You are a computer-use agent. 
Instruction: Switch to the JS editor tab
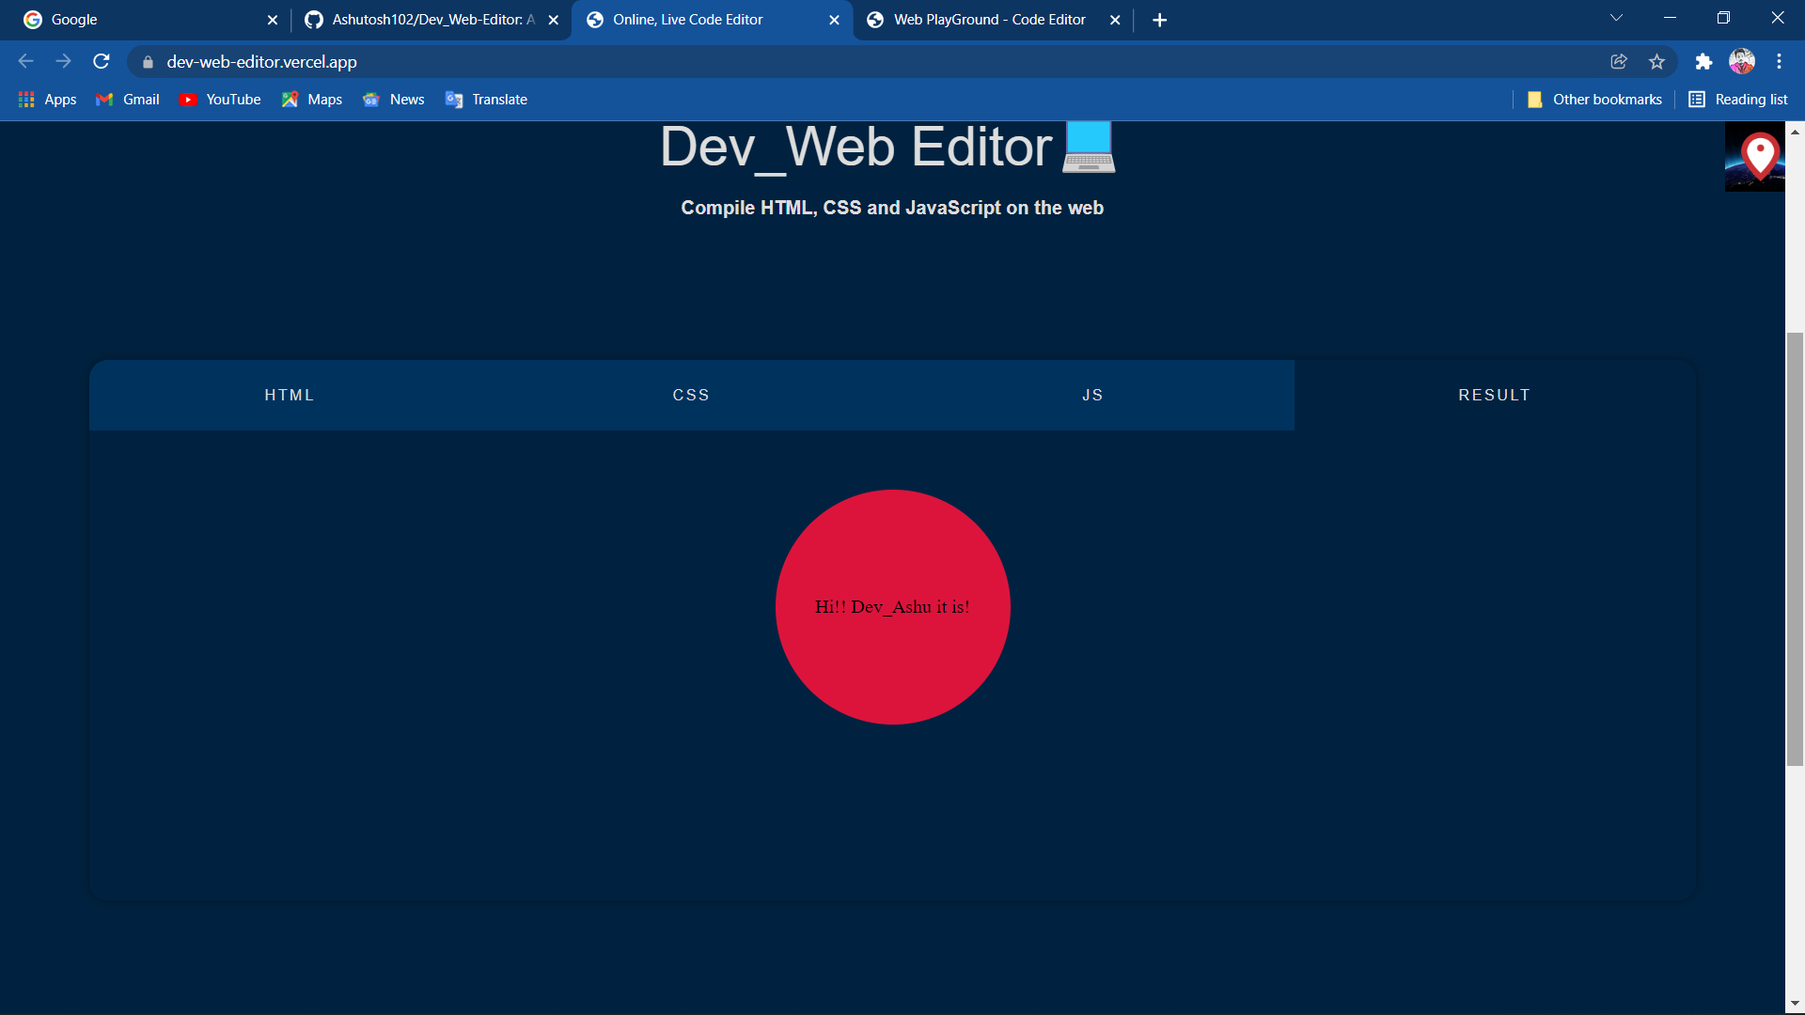pos(1092,396)
